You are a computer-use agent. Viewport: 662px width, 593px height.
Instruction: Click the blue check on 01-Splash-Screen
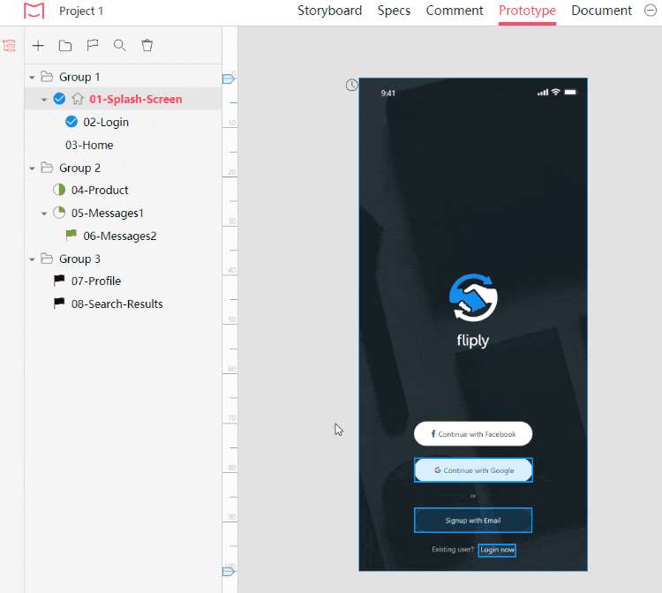pyautogui.click(x=59, y=99)
